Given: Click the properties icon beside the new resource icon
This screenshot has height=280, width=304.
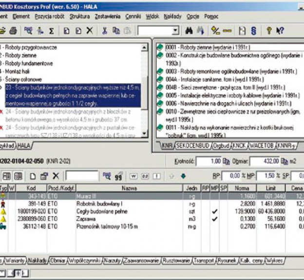Looking at the screenshot, I should pyautogui.click(x=44, y=176).
